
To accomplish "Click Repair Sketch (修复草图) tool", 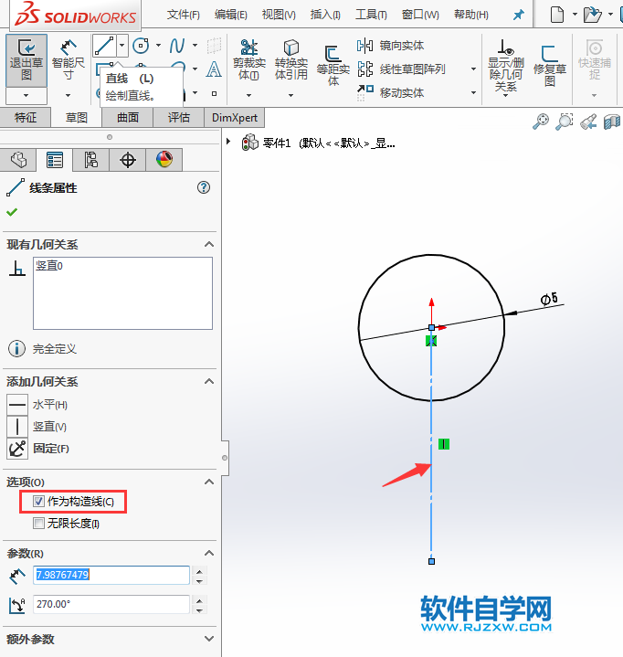I will pos(549,66).
